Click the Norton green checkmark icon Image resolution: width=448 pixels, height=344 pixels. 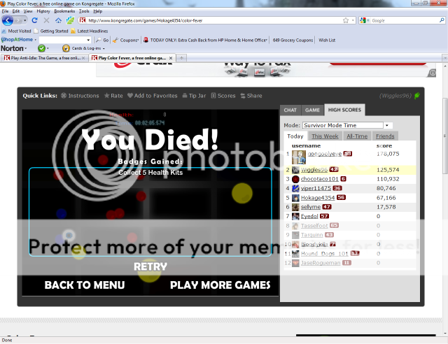(x=41, y=48)
